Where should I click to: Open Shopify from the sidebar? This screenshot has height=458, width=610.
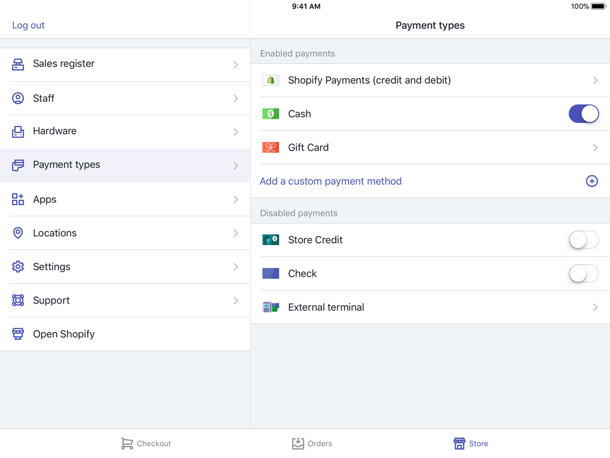(x=125, y=334)
